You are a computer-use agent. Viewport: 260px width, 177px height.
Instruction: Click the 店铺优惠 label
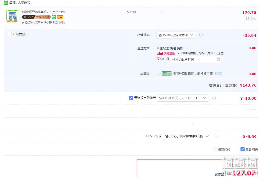(145, 35)
